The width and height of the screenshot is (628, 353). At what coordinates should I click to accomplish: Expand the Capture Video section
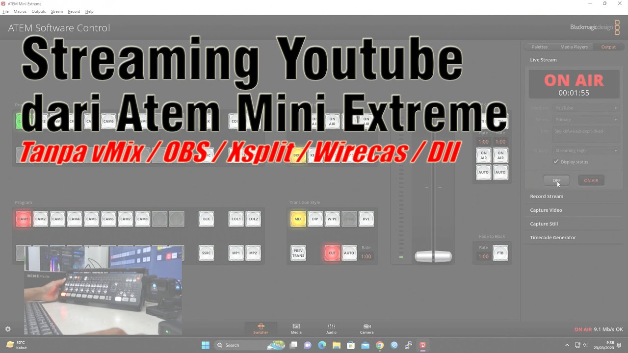(546, 210)
